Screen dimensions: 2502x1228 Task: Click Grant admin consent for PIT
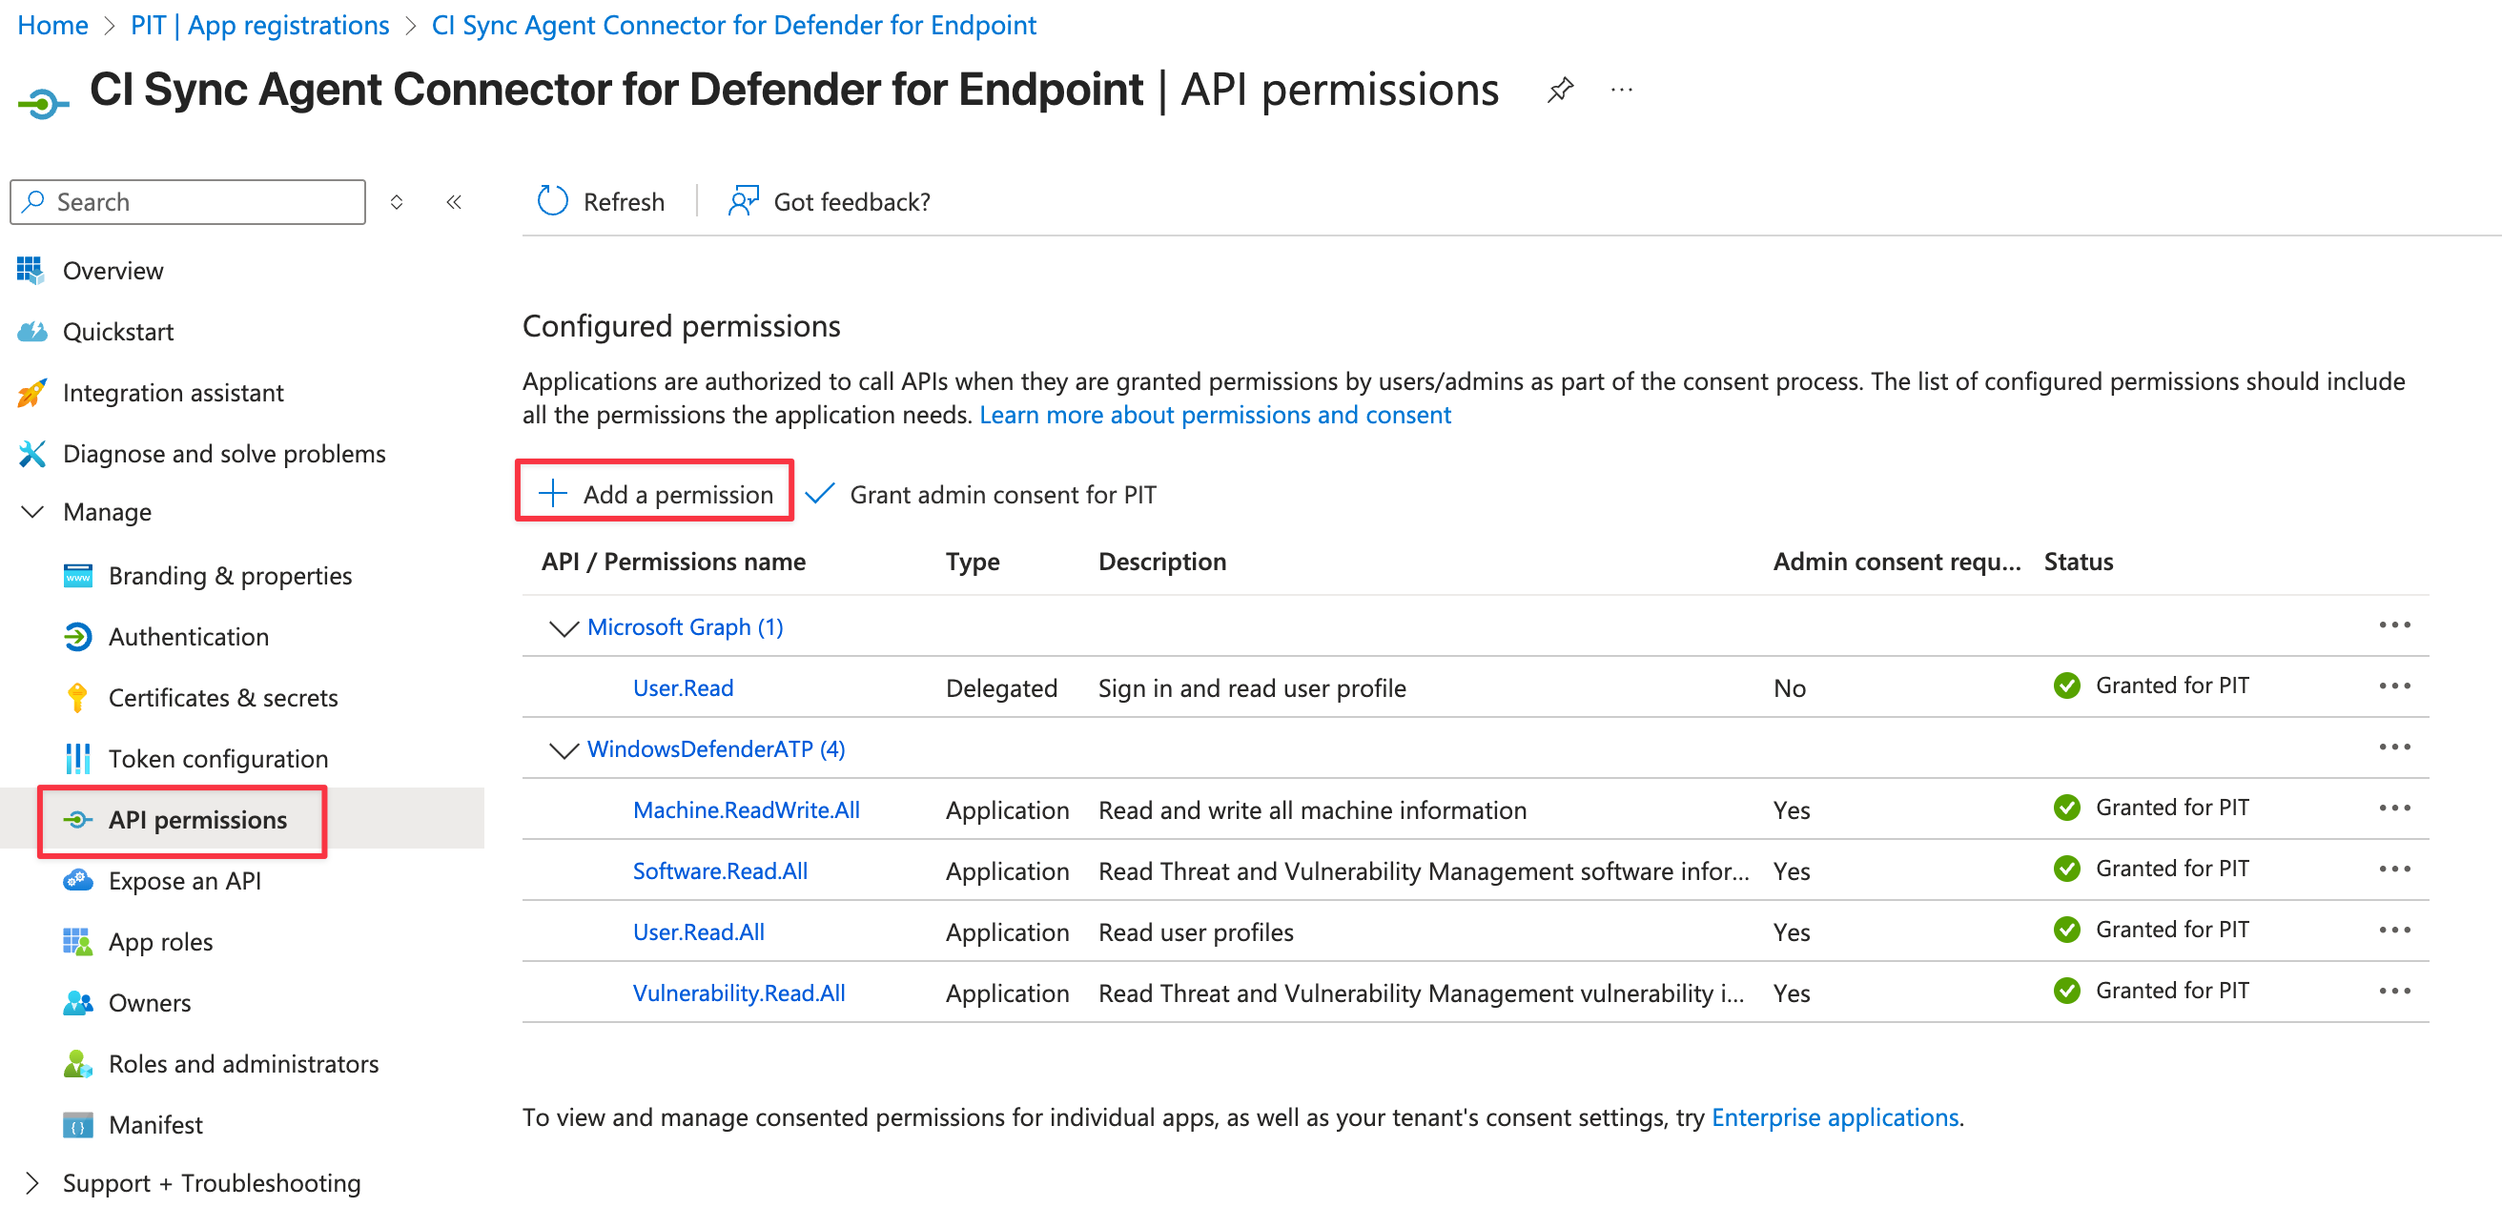[x=982, y=494]
